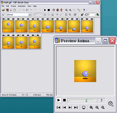The height and width of the screenshot is (113, 117).
Task: Click the Cut scissors icon
Action: (20, 10)
